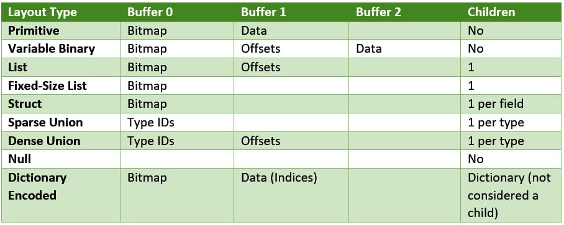This screenshot has width=564, height=225.
Task: Select the Fixed-Size List cell
Action: pyautogui.click(x=61, y=86)
